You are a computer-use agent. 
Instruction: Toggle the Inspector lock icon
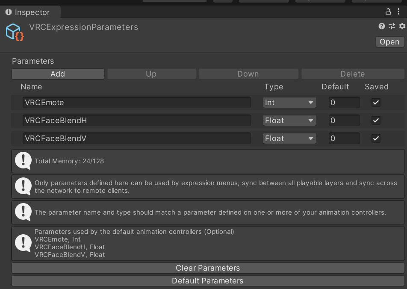(388, 12)
